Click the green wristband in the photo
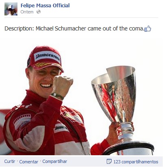This screenshot has height=167, width=164. (58, 95)
